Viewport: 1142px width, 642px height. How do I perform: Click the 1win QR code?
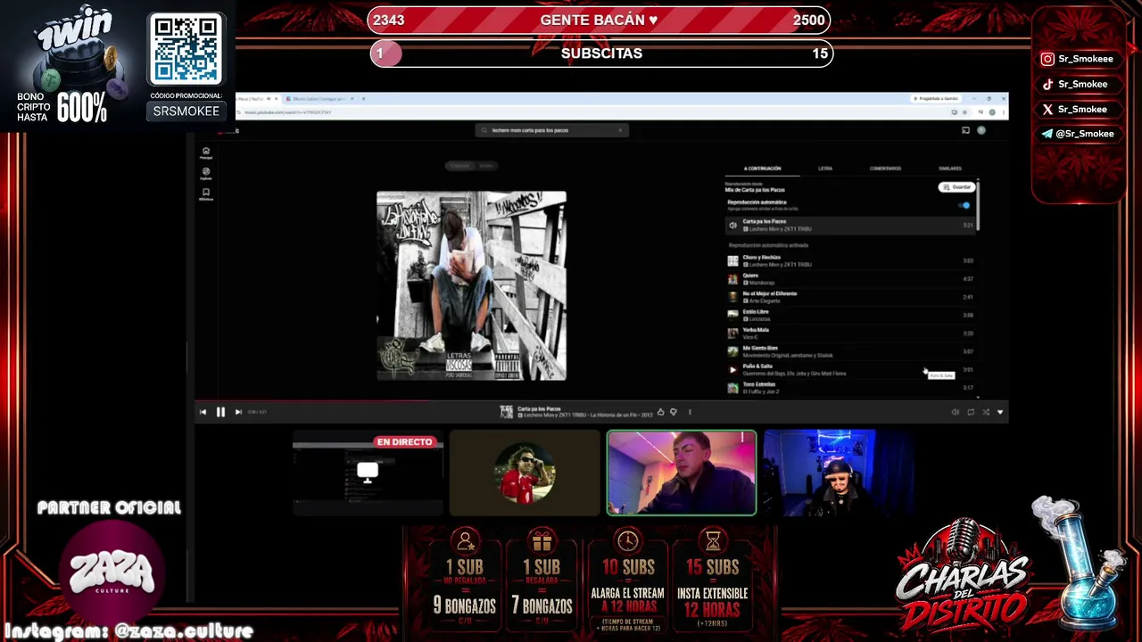point(186,49)
